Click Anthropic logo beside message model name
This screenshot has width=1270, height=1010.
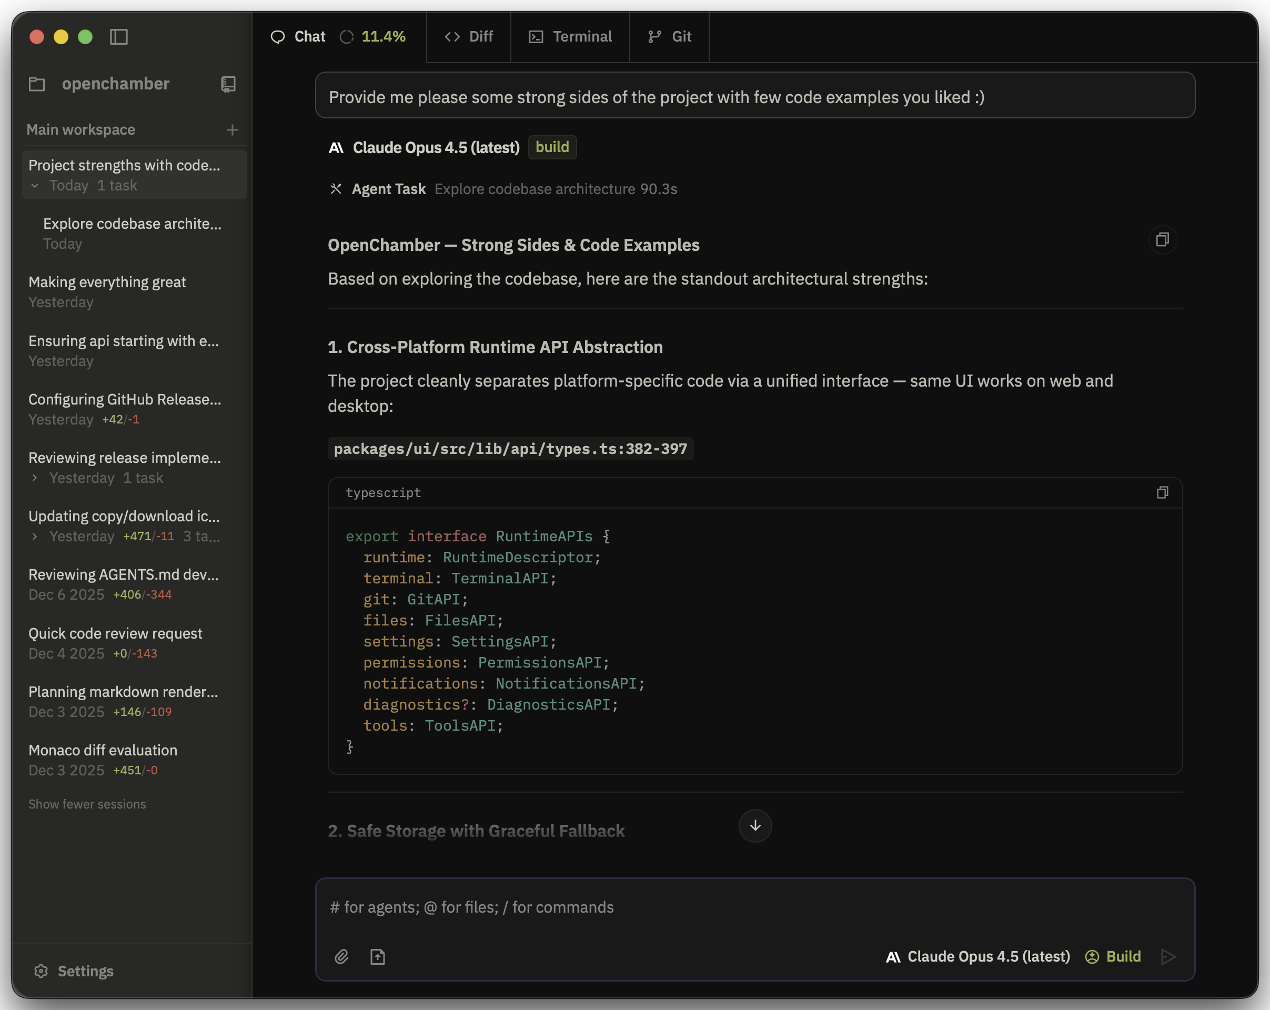[336, 147]
